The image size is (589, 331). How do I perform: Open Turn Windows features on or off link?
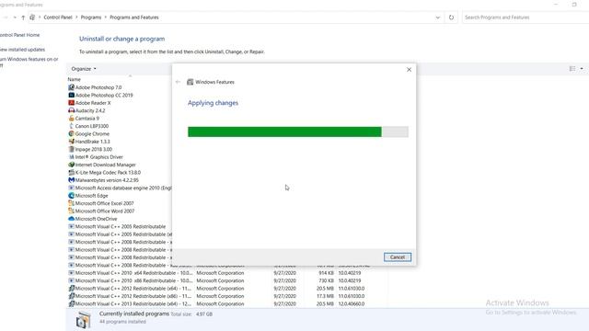click(29, 62)
